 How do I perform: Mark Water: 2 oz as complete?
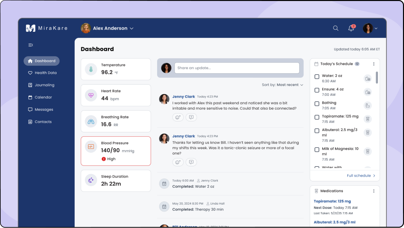point(317,77)
